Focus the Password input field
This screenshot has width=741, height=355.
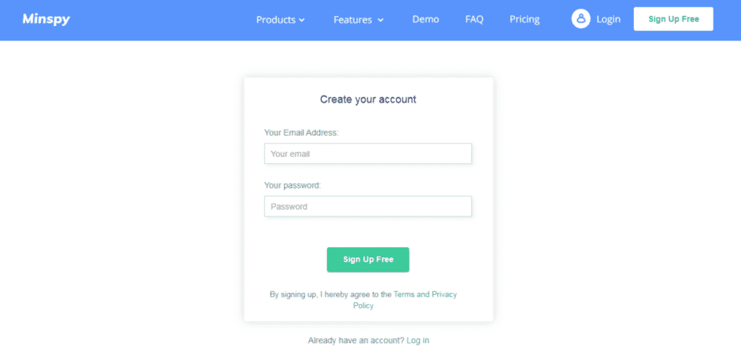(x=368, y=207)
